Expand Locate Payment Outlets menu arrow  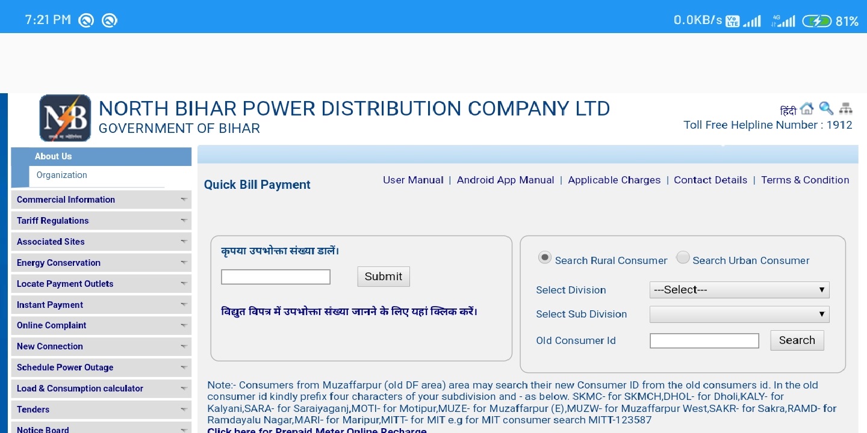click(184, 284)
